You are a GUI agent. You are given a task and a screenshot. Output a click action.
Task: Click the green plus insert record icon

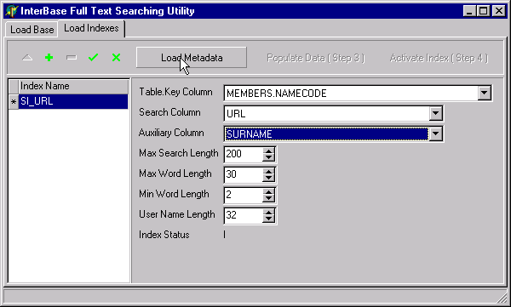tap(49, 58)
